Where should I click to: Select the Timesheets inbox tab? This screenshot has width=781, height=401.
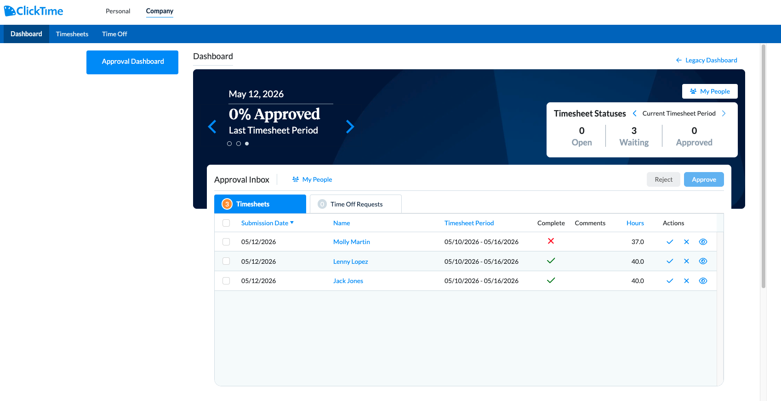(x=260, y=204)
